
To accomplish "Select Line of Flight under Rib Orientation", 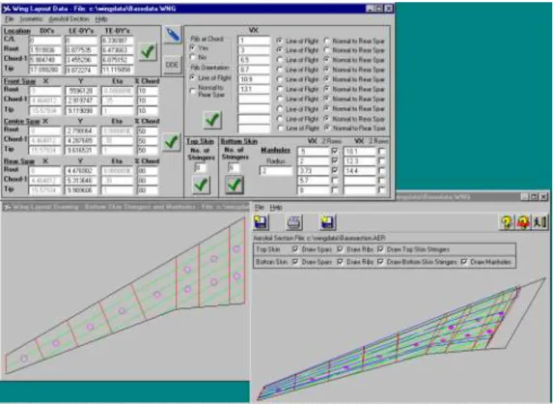I will (193, 77).
